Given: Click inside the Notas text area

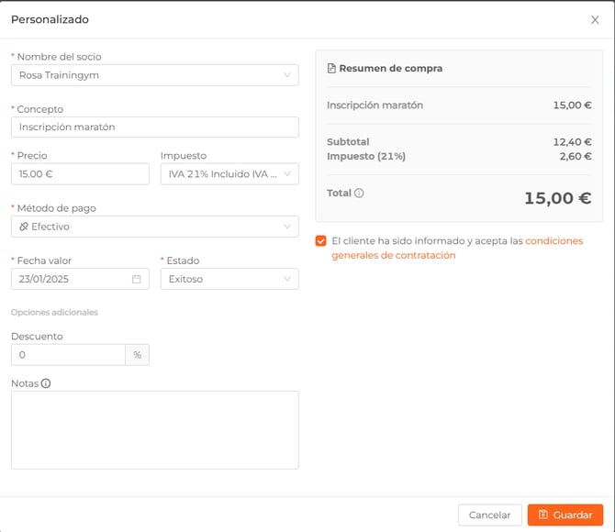Looking at the screenshot, I should coord(154,429).
